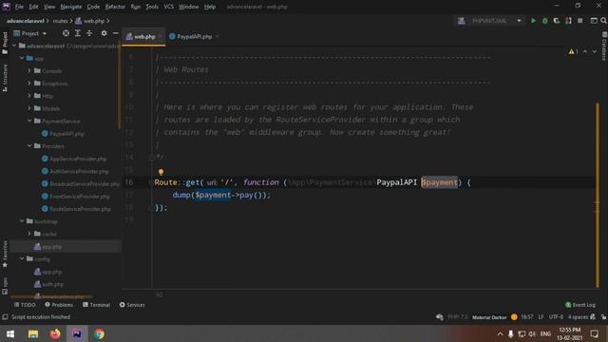Open the Terminal tool window
Viewport: 608px width, 342px height.
(97, 305)
